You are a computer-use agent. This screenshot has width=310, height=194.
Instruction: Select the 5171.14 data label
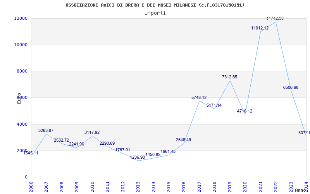pos(214,105)
